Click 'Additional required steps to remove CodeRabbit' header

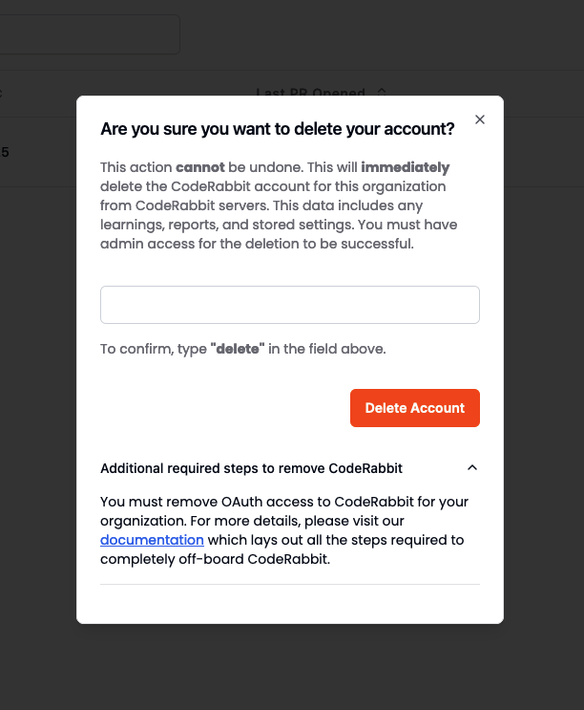[x=251, y=468]
